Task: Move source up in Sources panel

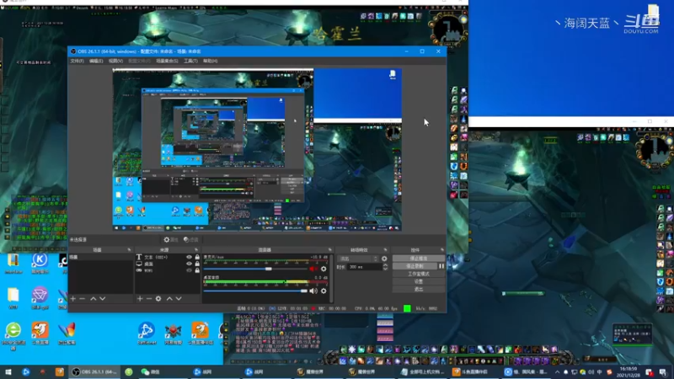Action: point(169,299)
